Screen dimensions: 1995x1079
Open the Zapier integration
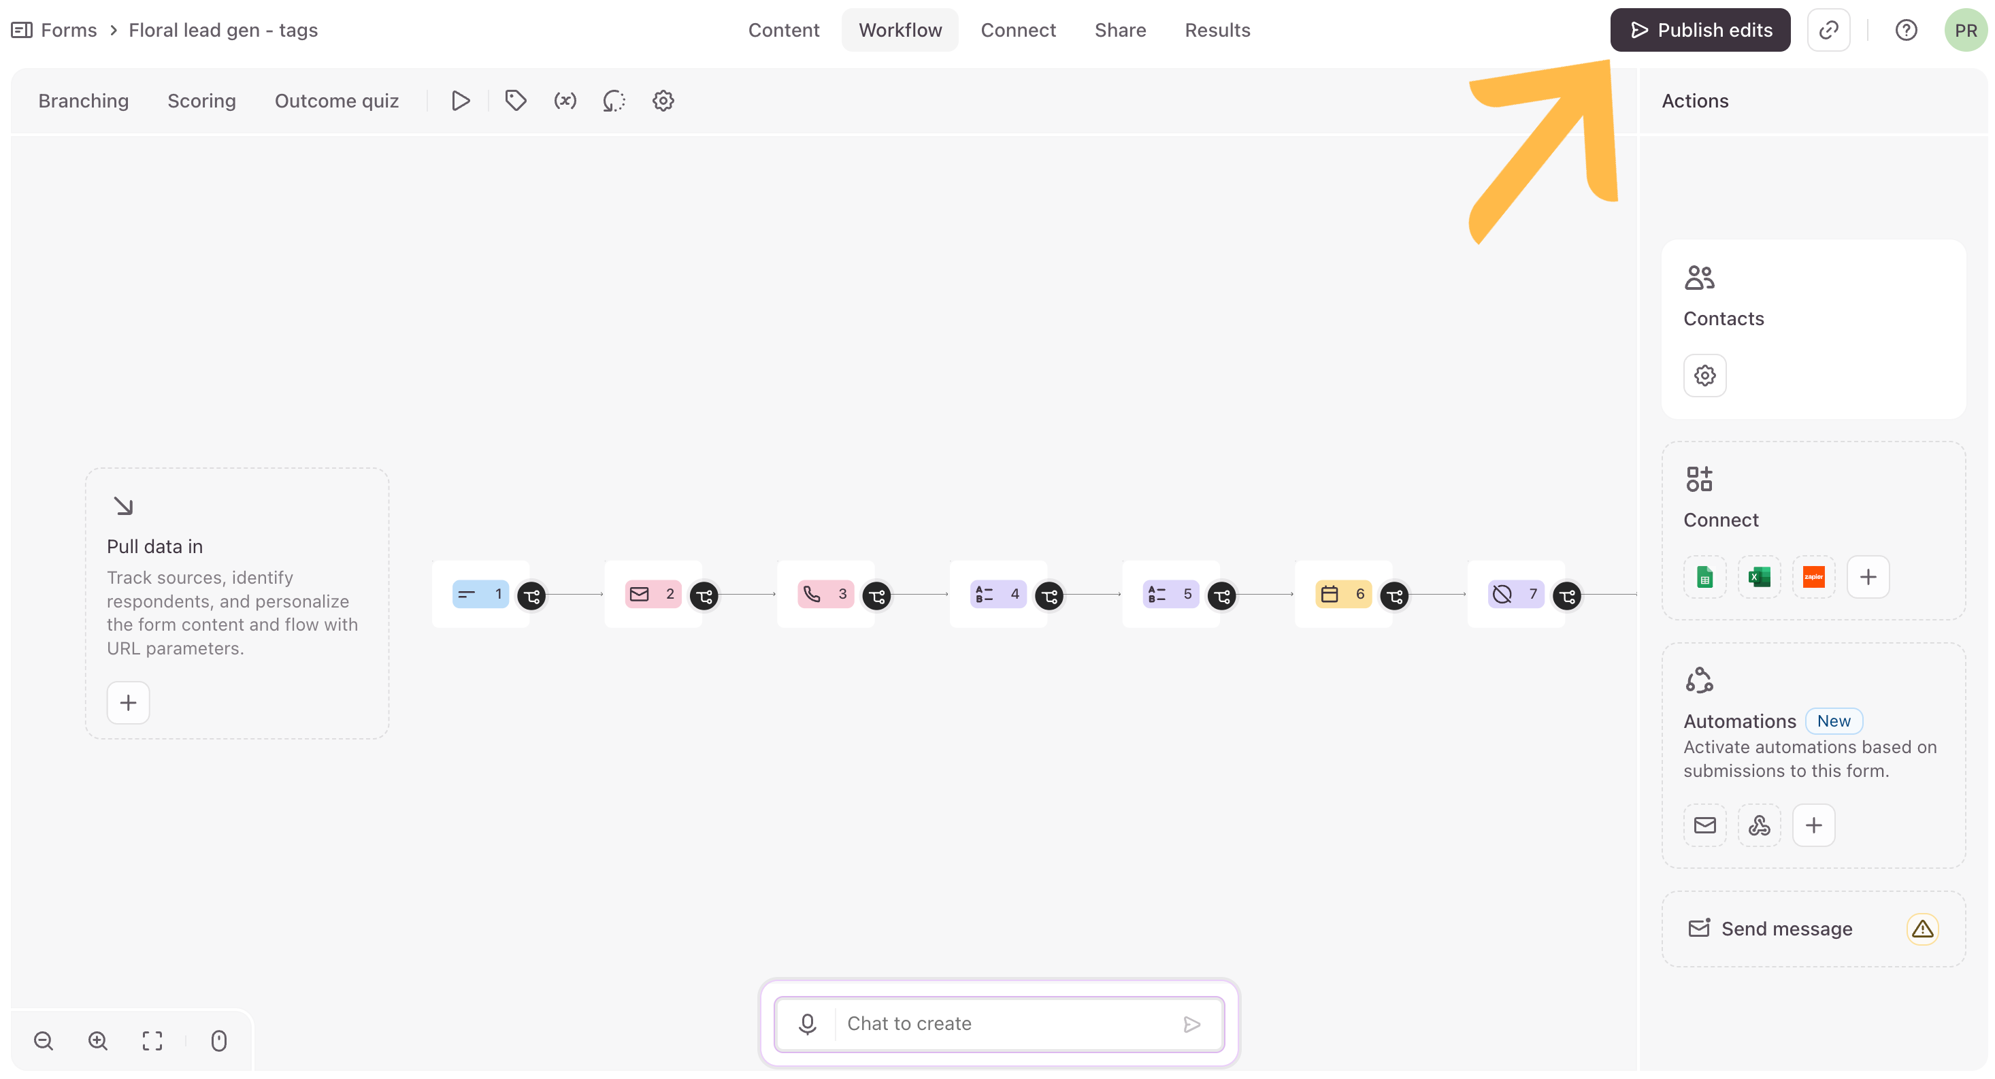[x=1813, y=577]
